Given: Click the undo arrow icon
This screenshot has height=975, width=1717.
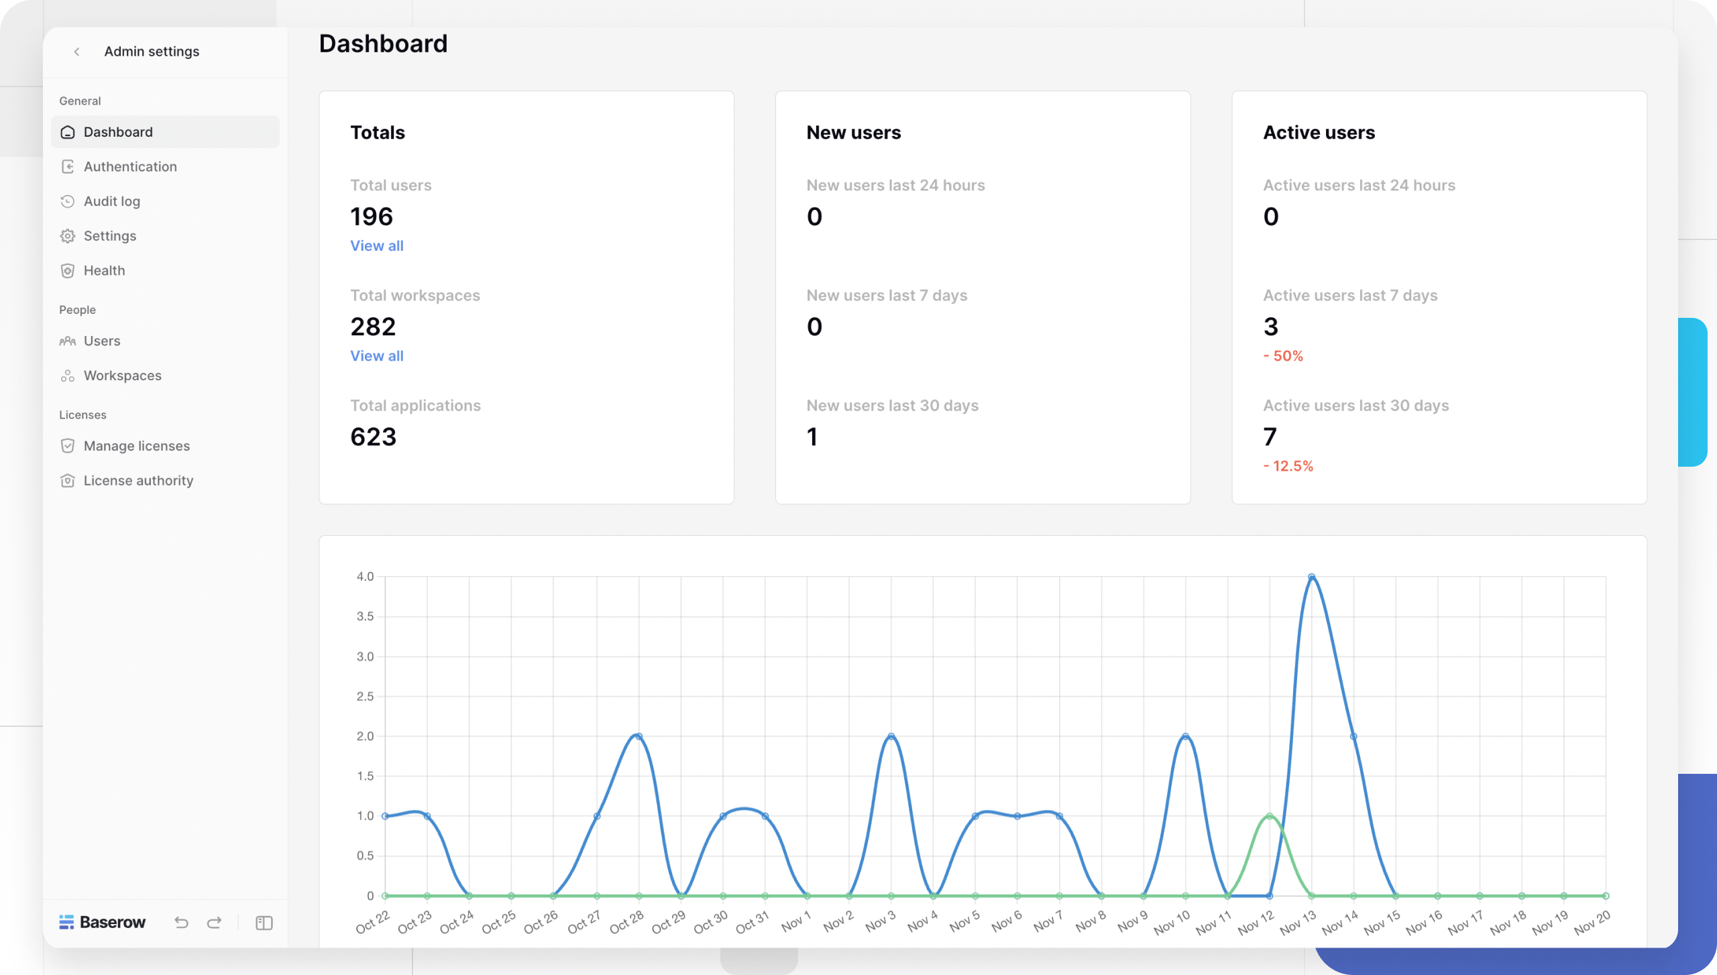Looking at the screenshot, I should click(x=180, y=922).
